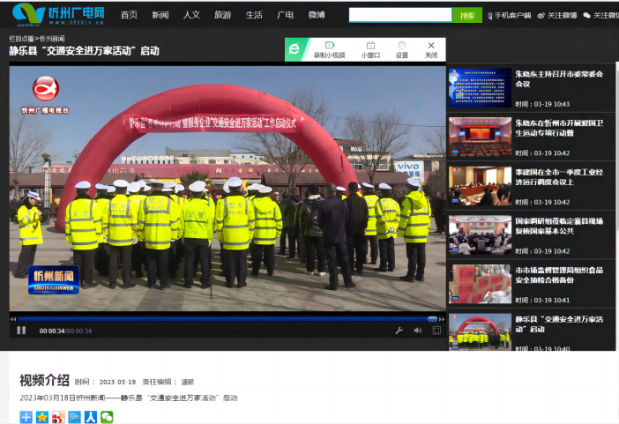This screenshot has height=424, width=619.
Task: Share to Sina Weibo icon
Action: point(58,417)
